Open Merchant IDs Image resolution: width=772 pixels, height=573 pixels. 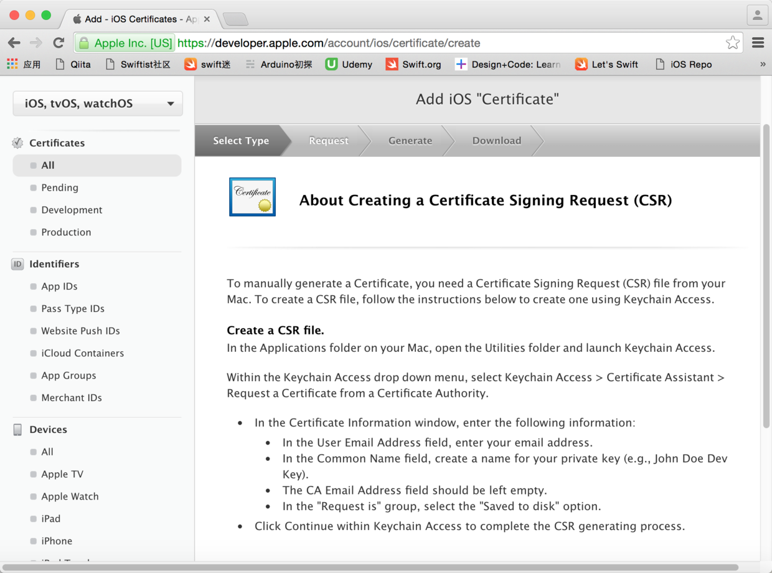pos(72,397)
